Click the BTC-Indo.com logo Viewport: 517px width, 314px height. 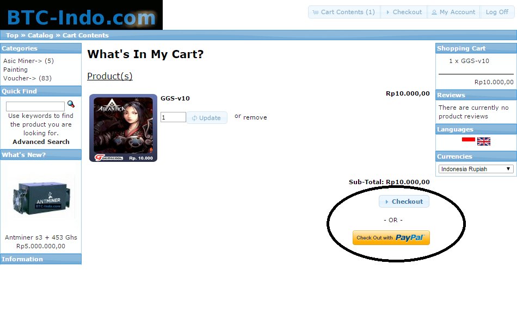81,15
